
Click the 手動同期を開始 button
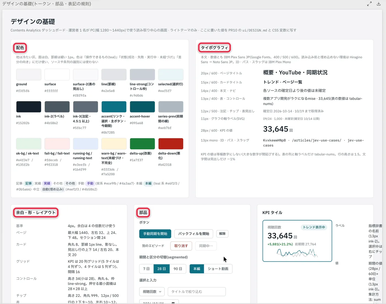click(x=155, y=234)
